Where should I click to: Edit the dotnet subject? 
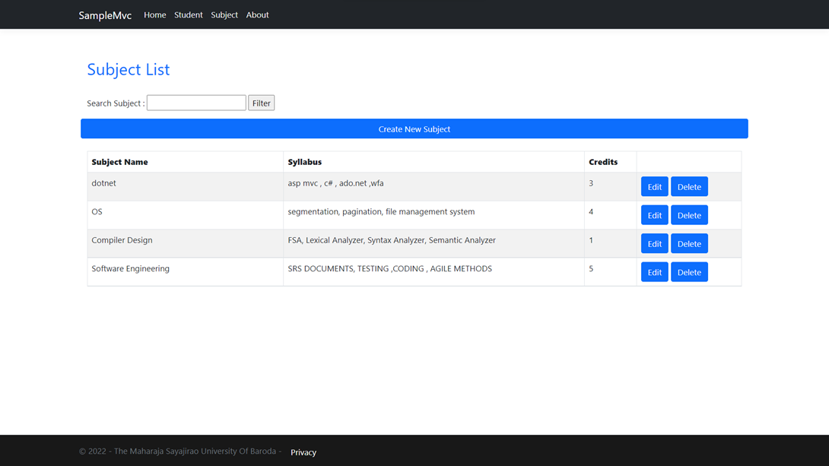[655, 186]
